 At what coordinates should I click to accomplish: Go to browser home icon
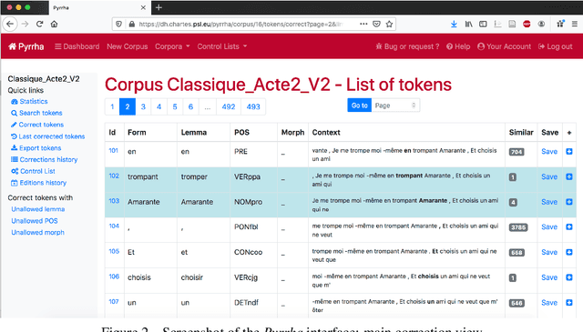click(x=55, y=25)
